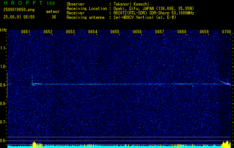Click the meteor count 36
This screenshot has height=148, width=234.
(x=54, y=17)
